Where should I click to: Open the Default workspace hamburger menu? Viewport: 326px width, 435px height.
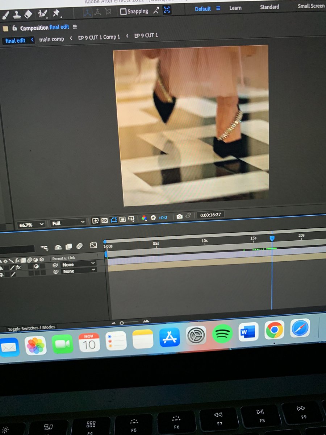tap(218, 8)
